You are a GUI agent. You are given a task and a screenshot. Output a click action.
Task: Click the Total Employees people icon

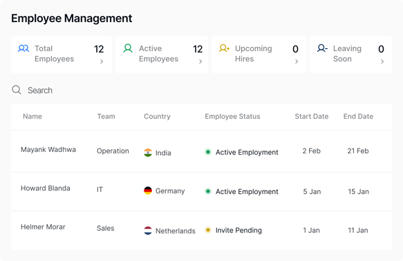24,48
